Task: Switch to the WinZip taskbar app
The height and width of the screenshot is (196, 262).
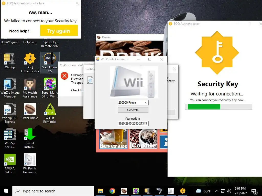Action: (x=147, y=191)
